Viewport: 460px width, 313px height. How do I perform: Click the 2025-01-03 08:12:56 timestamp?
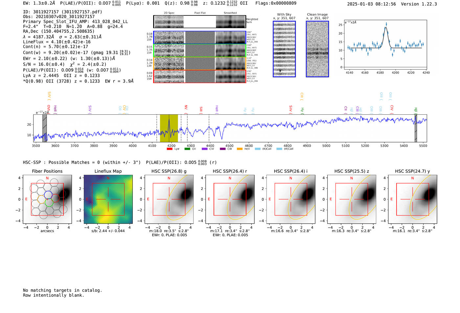pyautogui.click(x=371, y=4)
